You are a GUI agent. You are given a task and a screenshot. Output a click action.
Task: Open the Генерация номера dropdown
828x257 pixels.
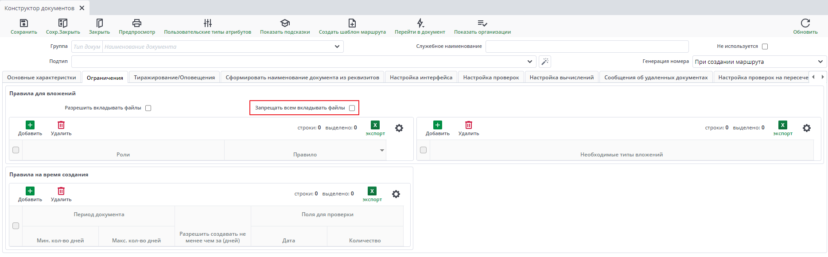pyautogui.click(x=820, y=62)
